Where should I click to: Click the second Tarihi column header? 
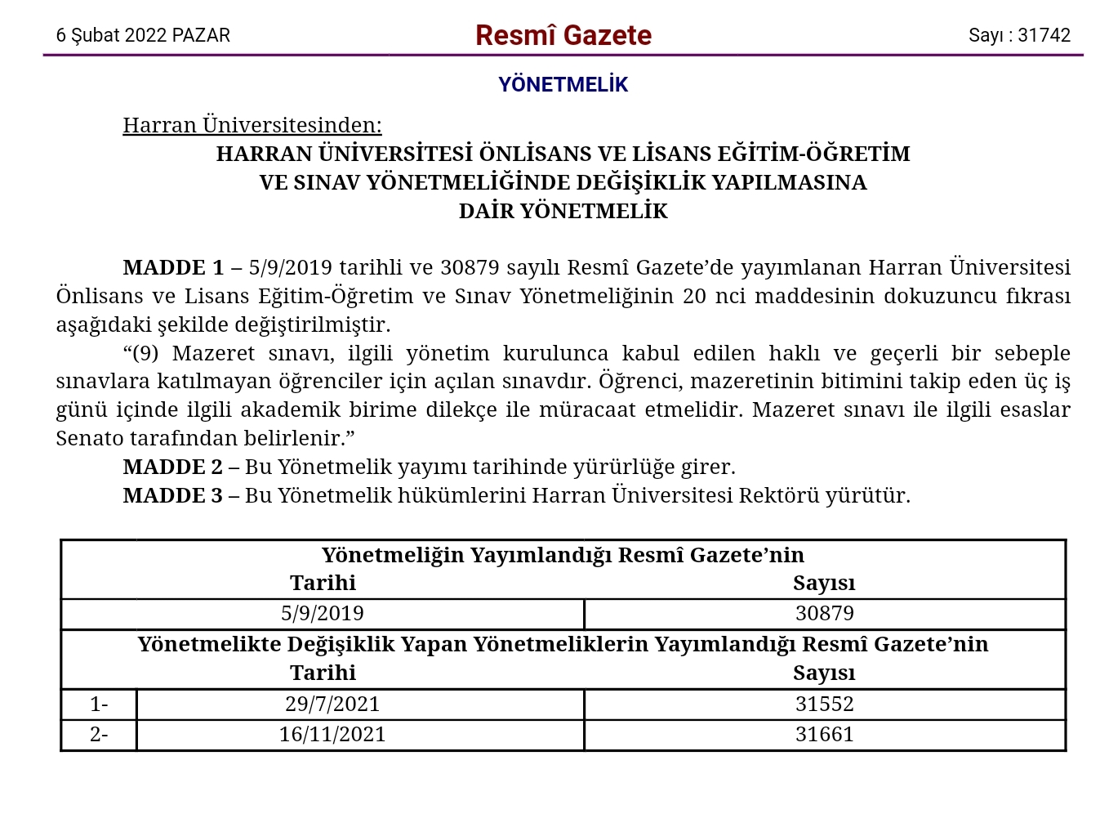[x=323, y=673]
